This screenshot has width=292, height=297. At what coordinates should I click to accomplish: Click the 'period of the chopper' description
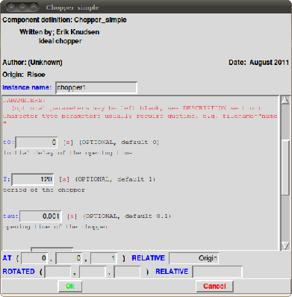pyautogui.click(x=44, y=190)
